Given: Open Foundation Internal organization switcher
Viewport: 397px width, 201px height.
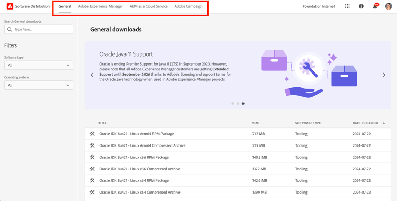Looking at the screenshot, I should pyautogui.click(x=319, y=6).
